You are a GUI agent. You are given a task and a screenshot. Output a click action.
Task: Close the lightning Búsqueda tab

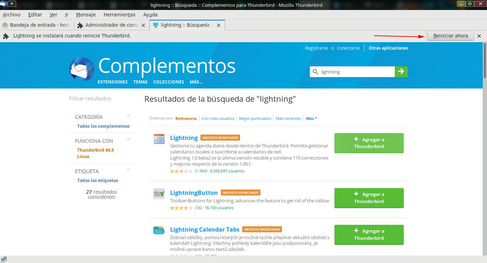(219, 25)
